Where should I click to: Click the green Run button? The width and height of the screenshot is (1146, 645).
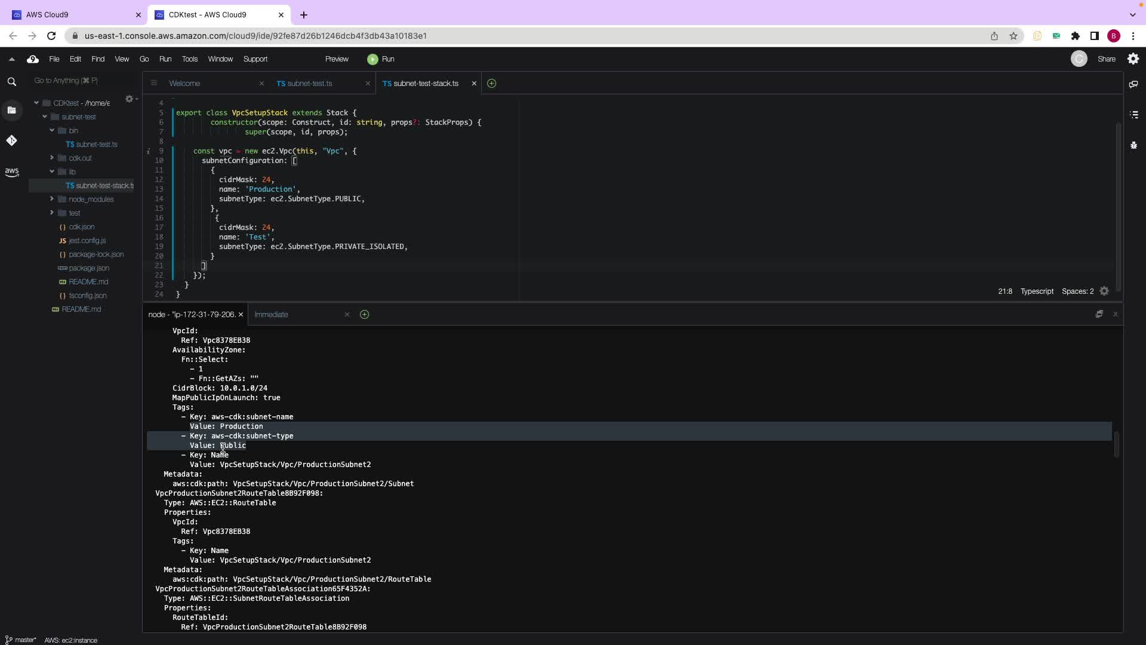click(381, 59)
